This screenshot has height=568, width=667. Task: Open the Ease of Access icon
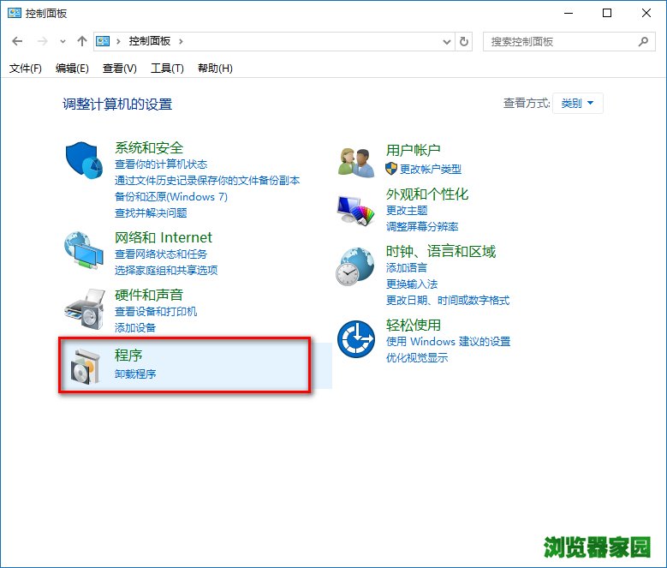tap(355, 339)
